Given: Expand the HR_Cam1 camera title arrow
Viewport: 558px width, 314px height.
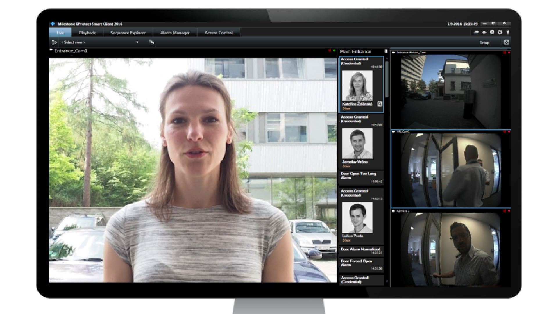Looking at the screenshot, I should pyautogui.click(x=394, y=132).
